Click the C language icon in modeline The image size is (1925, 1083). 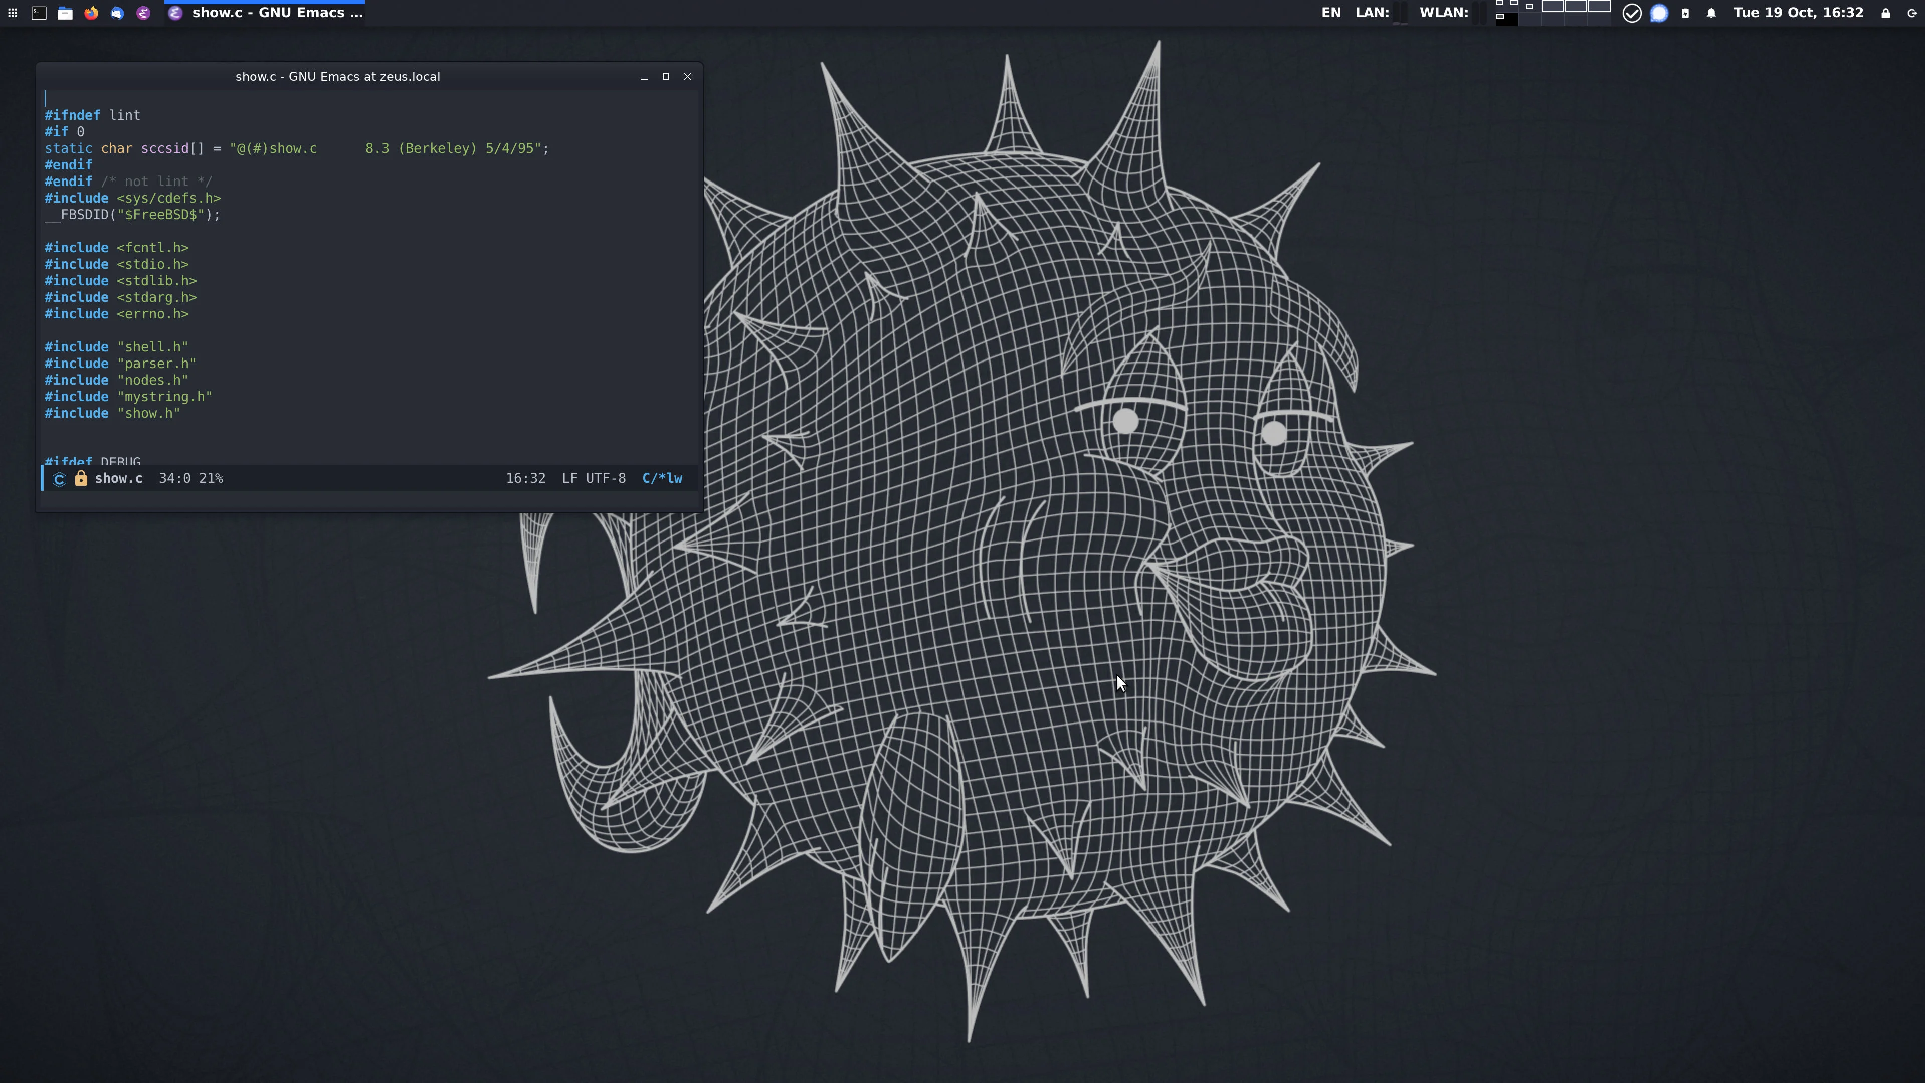(x=60, y=479)
